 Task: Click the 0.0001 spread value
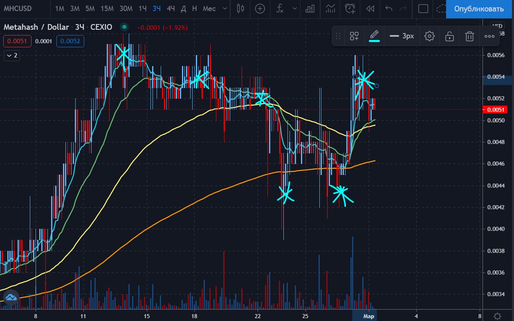(x=44, y=41)
